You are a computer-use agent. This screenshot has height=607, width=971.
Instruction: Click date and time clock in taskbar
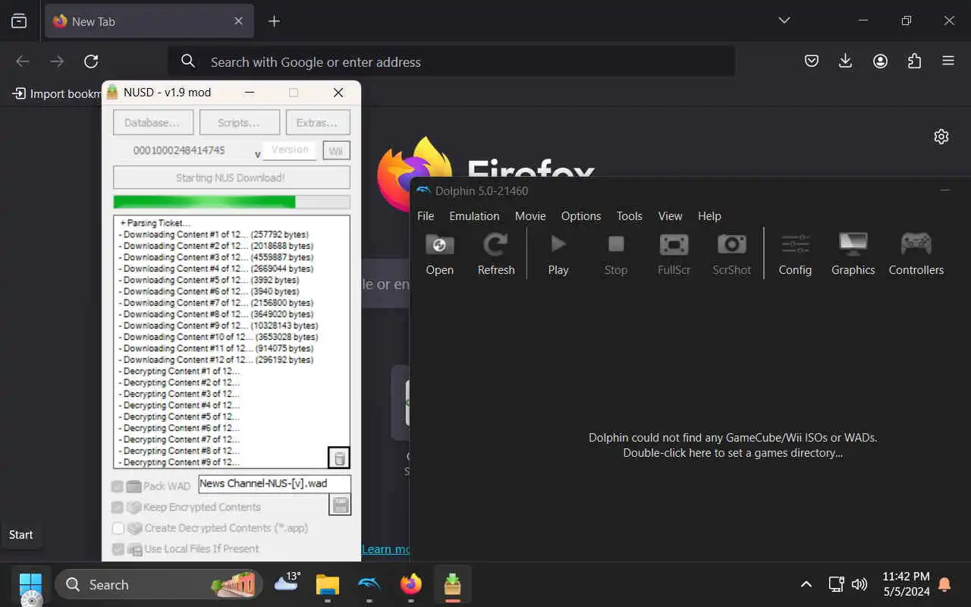pyautogui.click(x=906, y=584)
